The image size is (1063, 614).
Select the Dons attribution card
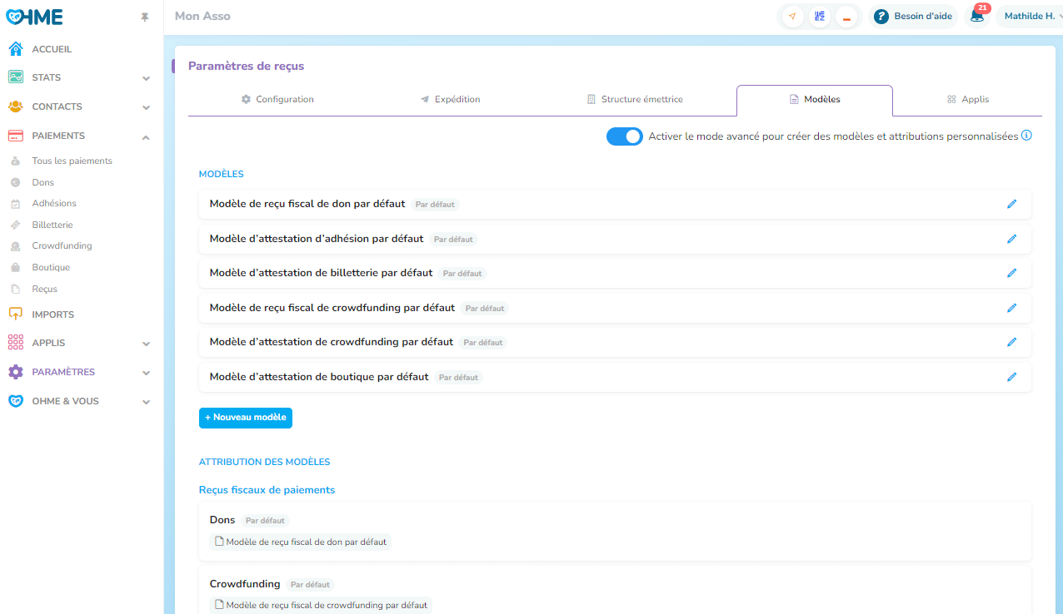[x=615, y=531]
